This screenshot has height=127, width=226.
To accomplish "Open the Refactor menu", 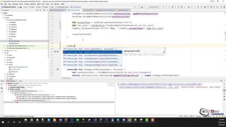I will point(33,4).
